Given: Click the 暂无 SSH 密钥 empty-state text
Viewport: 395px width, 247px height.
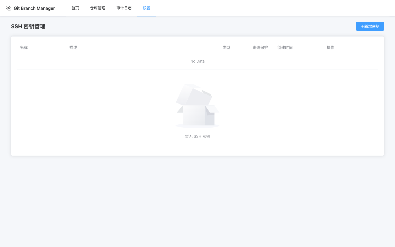Looking at the screenshot, I should click(197, 136).
